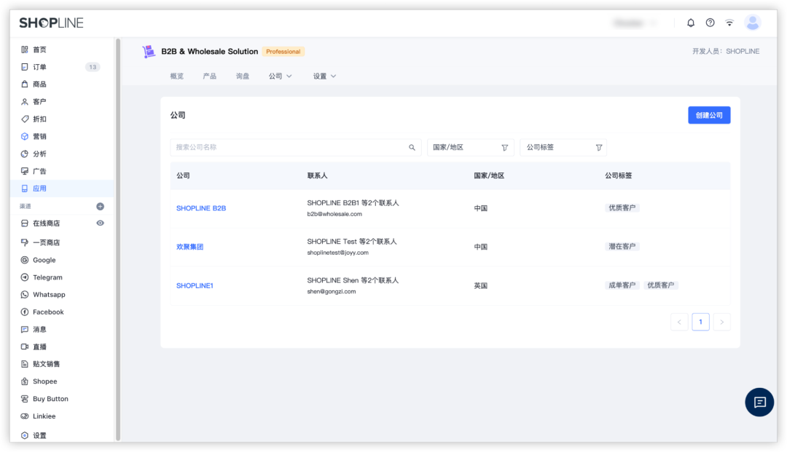Expand the 设置 dropdown in the app navigation
Image resolution: width=787 pixels, height=452 pixels.
324,75
